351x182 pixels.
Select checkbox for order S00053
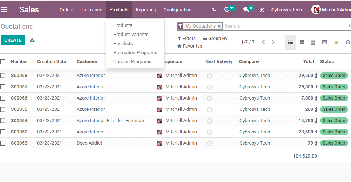(x=3, y=143)
